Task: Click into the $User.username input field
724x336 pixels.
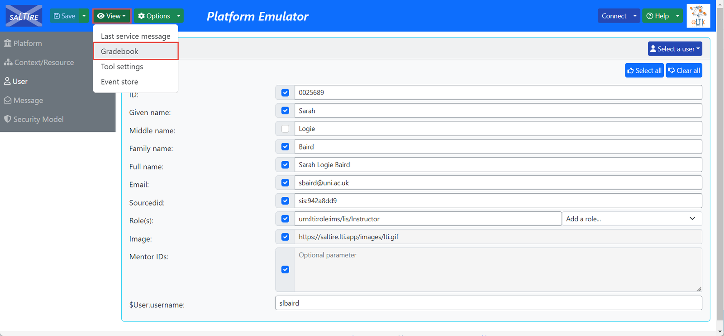Action: [488, 303]
